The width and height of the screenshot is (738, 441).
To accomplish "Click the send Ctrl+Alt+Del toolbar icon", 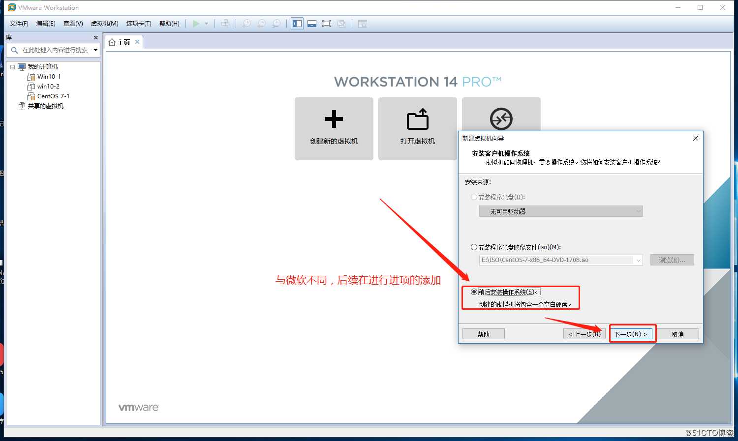I will tap(225, 24).
